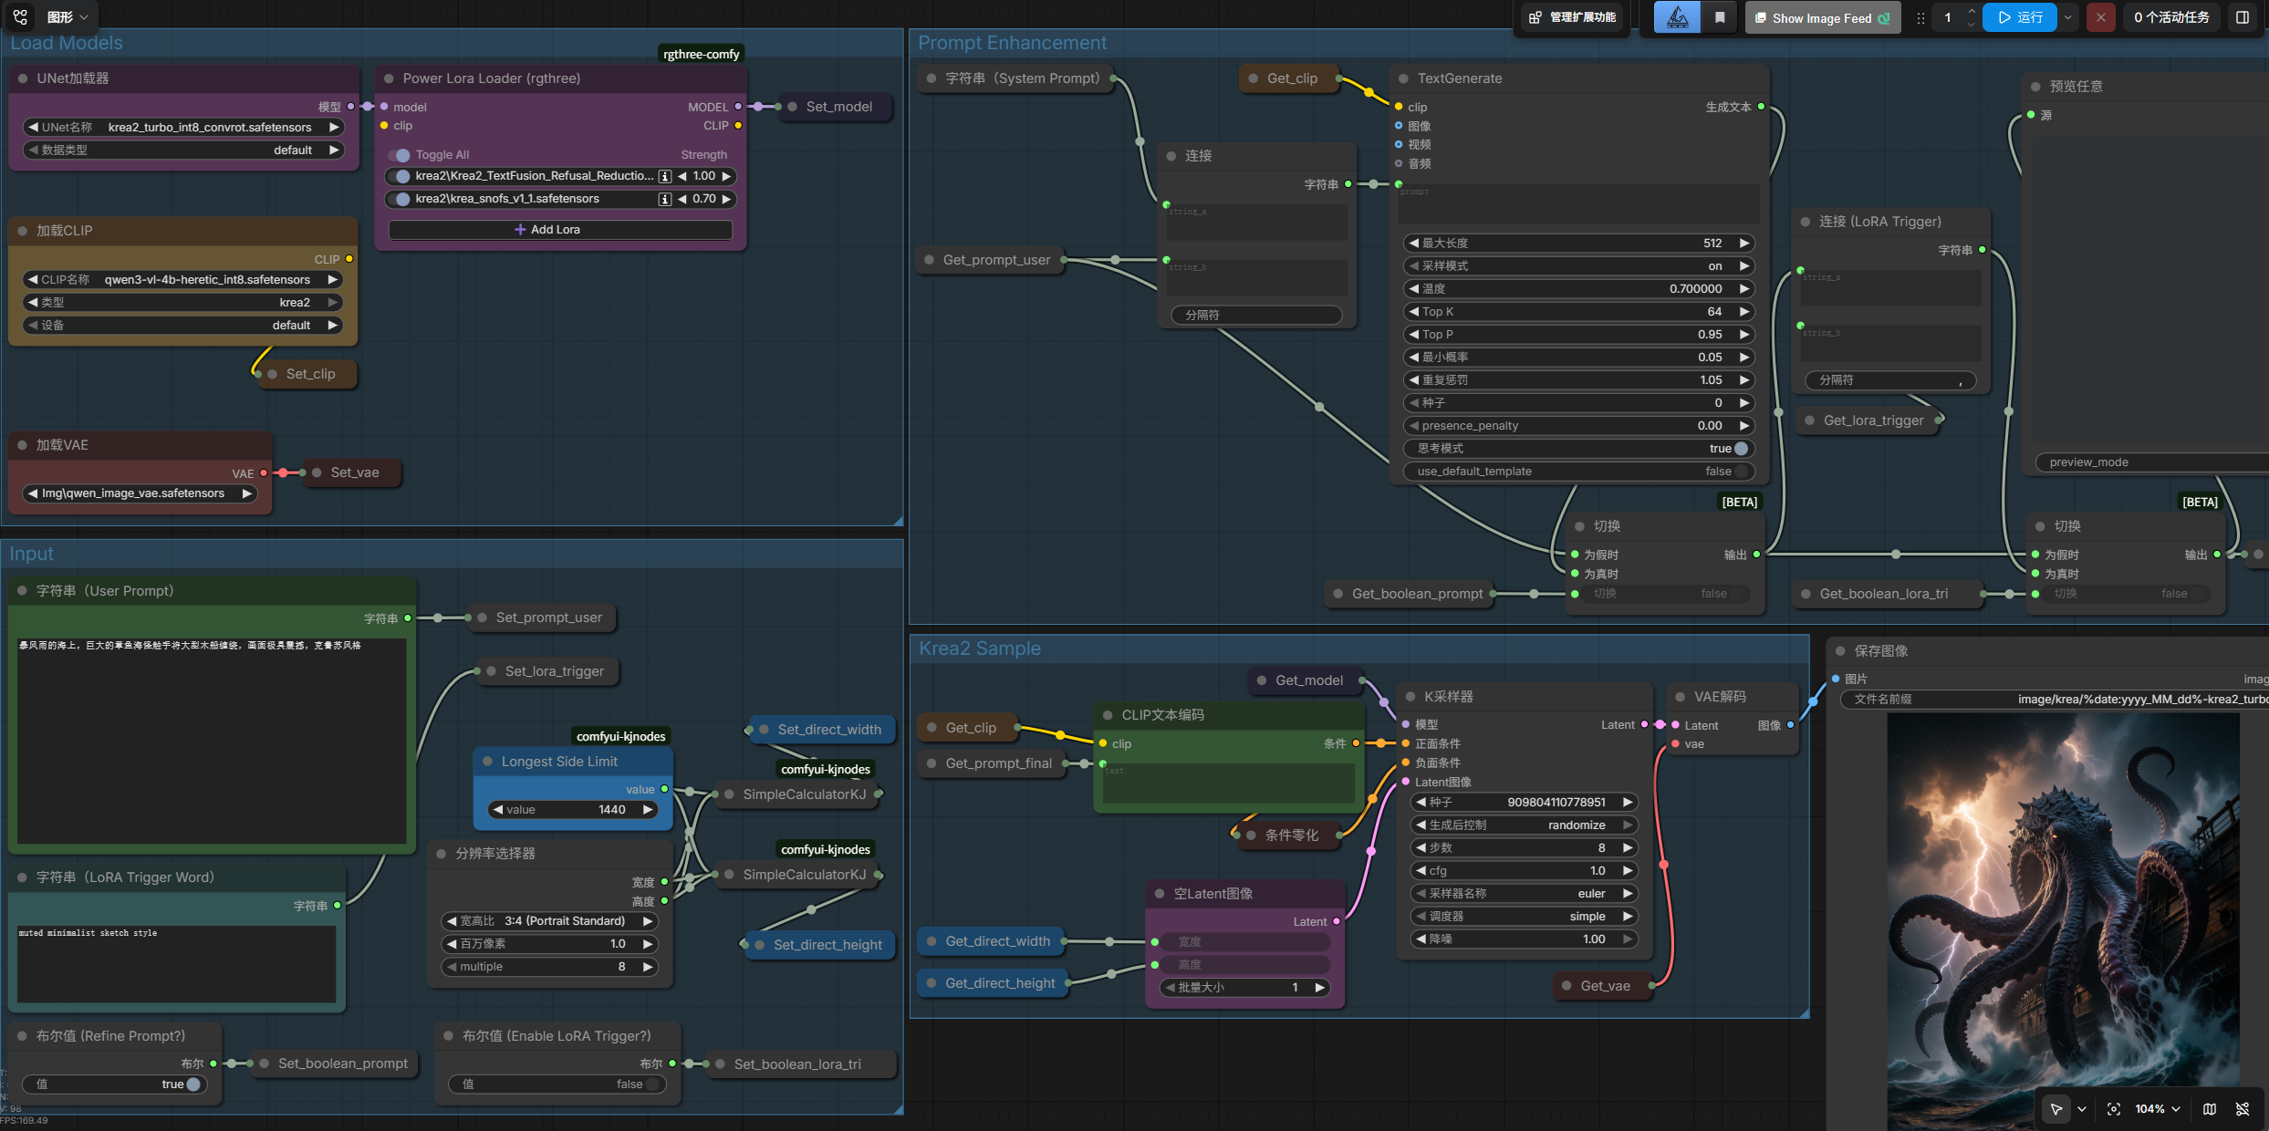Open the dropdown arrow next to 运行

[2068, 17]
